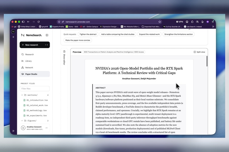Open the gd bookmark
Screen dimensions: 229x152
coord(14,27)
